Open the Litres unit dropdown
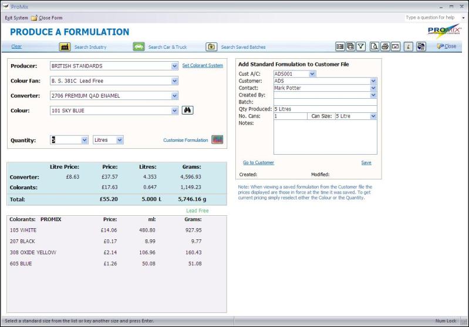The image size is (469, 327). [x=120, y=140]
